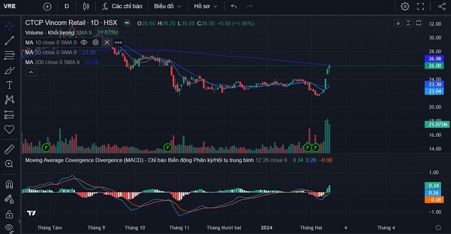Screen dimensions: 451x234
Task: Expand the Biểu đồ dropdown menu
Action: (167, 6)
